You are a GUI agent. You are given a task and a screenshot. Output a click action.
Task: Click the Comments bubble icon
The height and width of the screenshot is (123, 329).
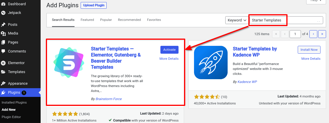[3, 51]
